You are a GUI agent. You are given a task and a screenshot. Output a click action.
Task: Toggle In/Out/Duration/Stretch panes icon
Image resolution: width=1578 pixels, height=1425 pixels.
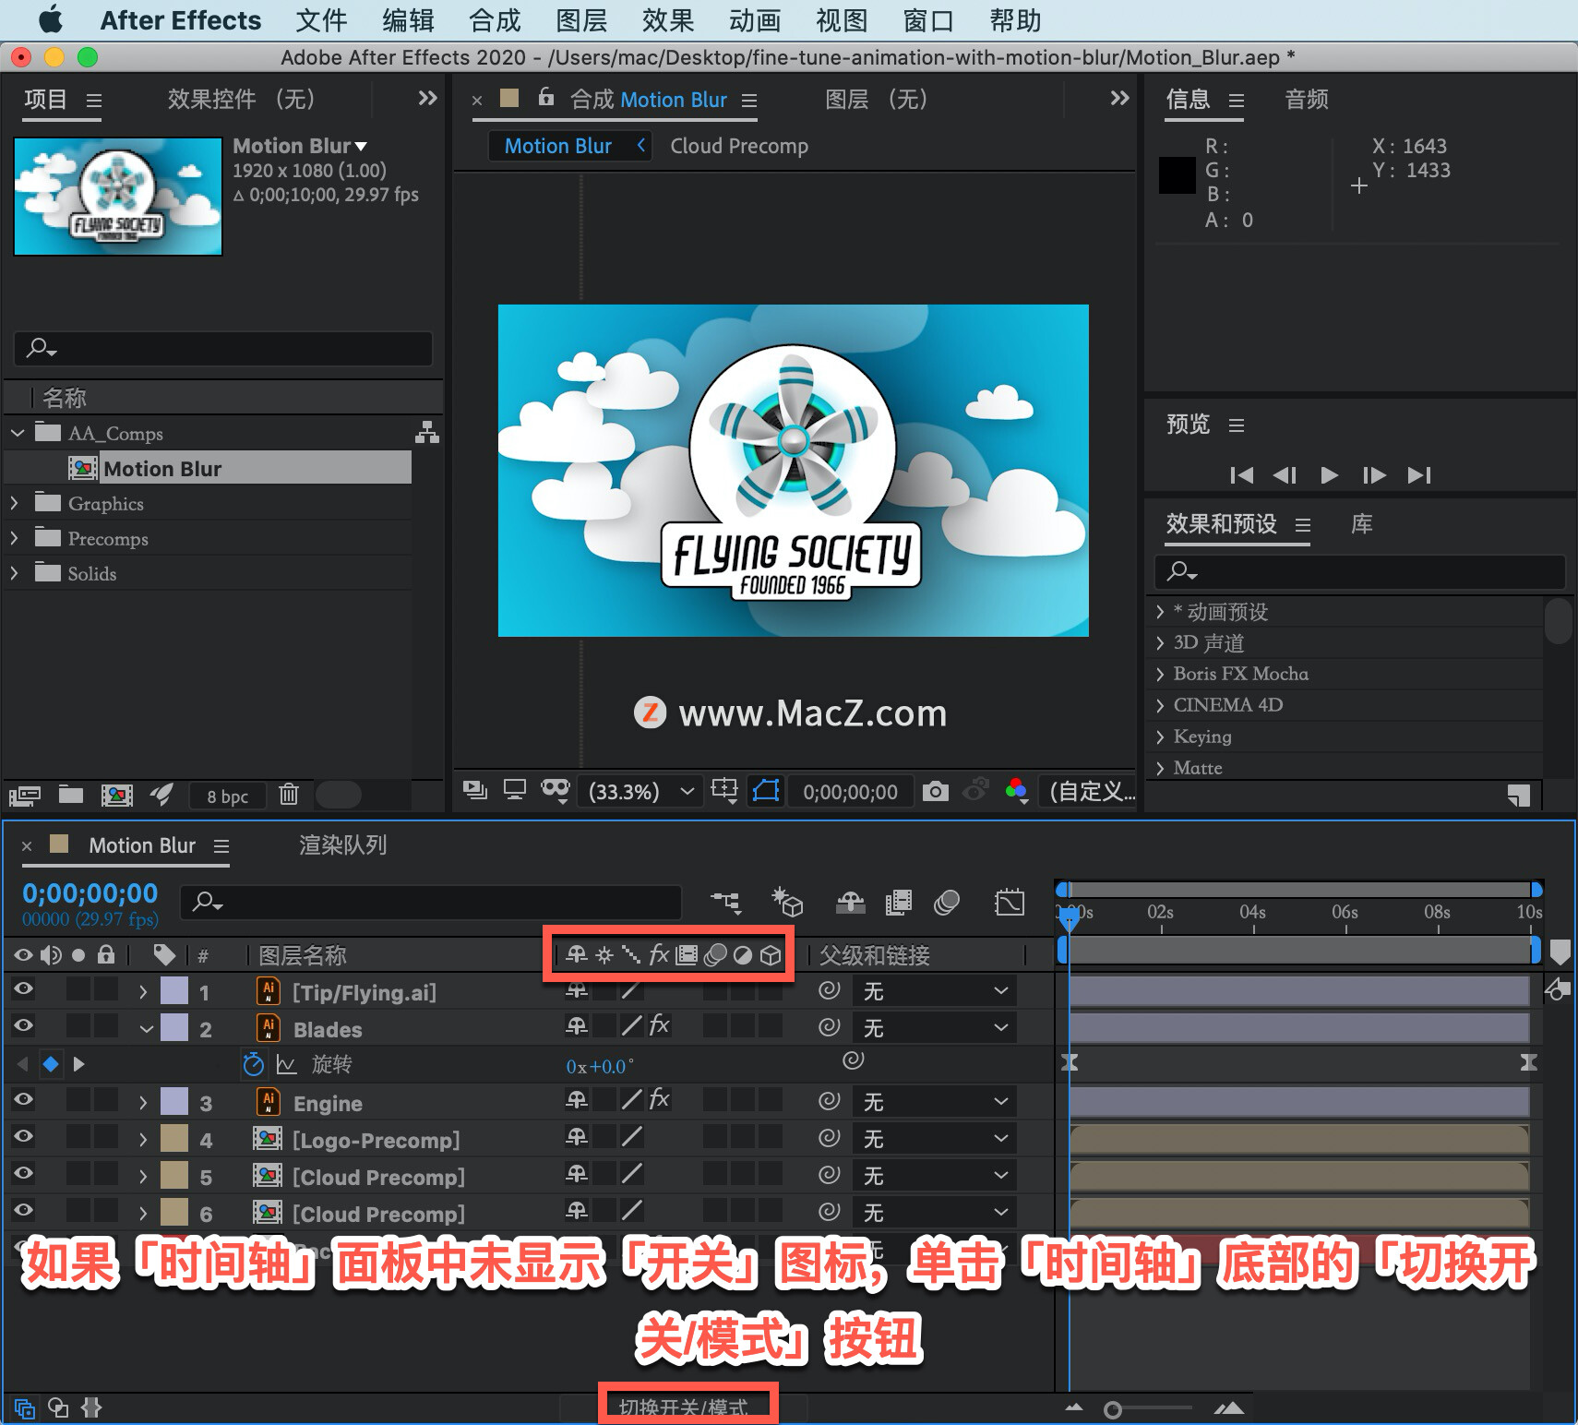(91, 1407)
